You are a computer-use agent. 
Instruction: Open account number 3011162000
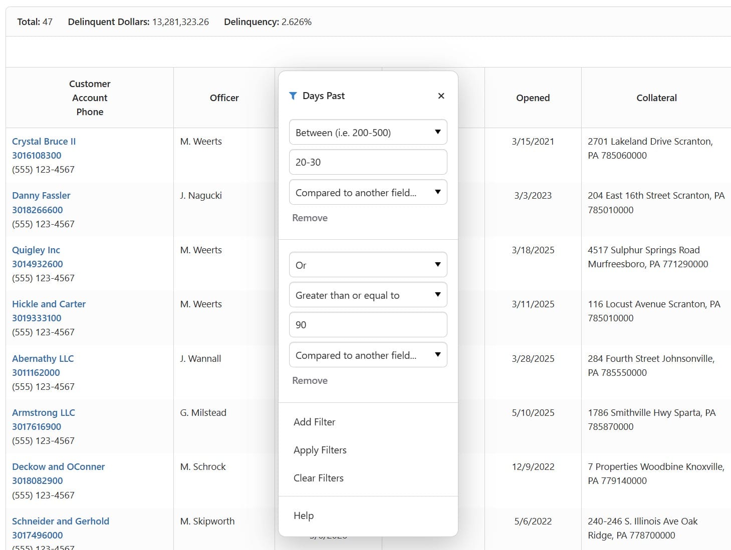coord(36,372)
